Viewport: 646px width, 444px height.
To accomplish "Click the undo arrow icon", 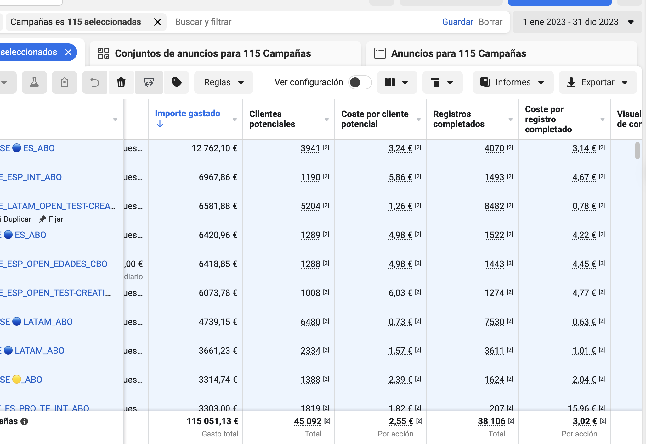I will (94, 82).
